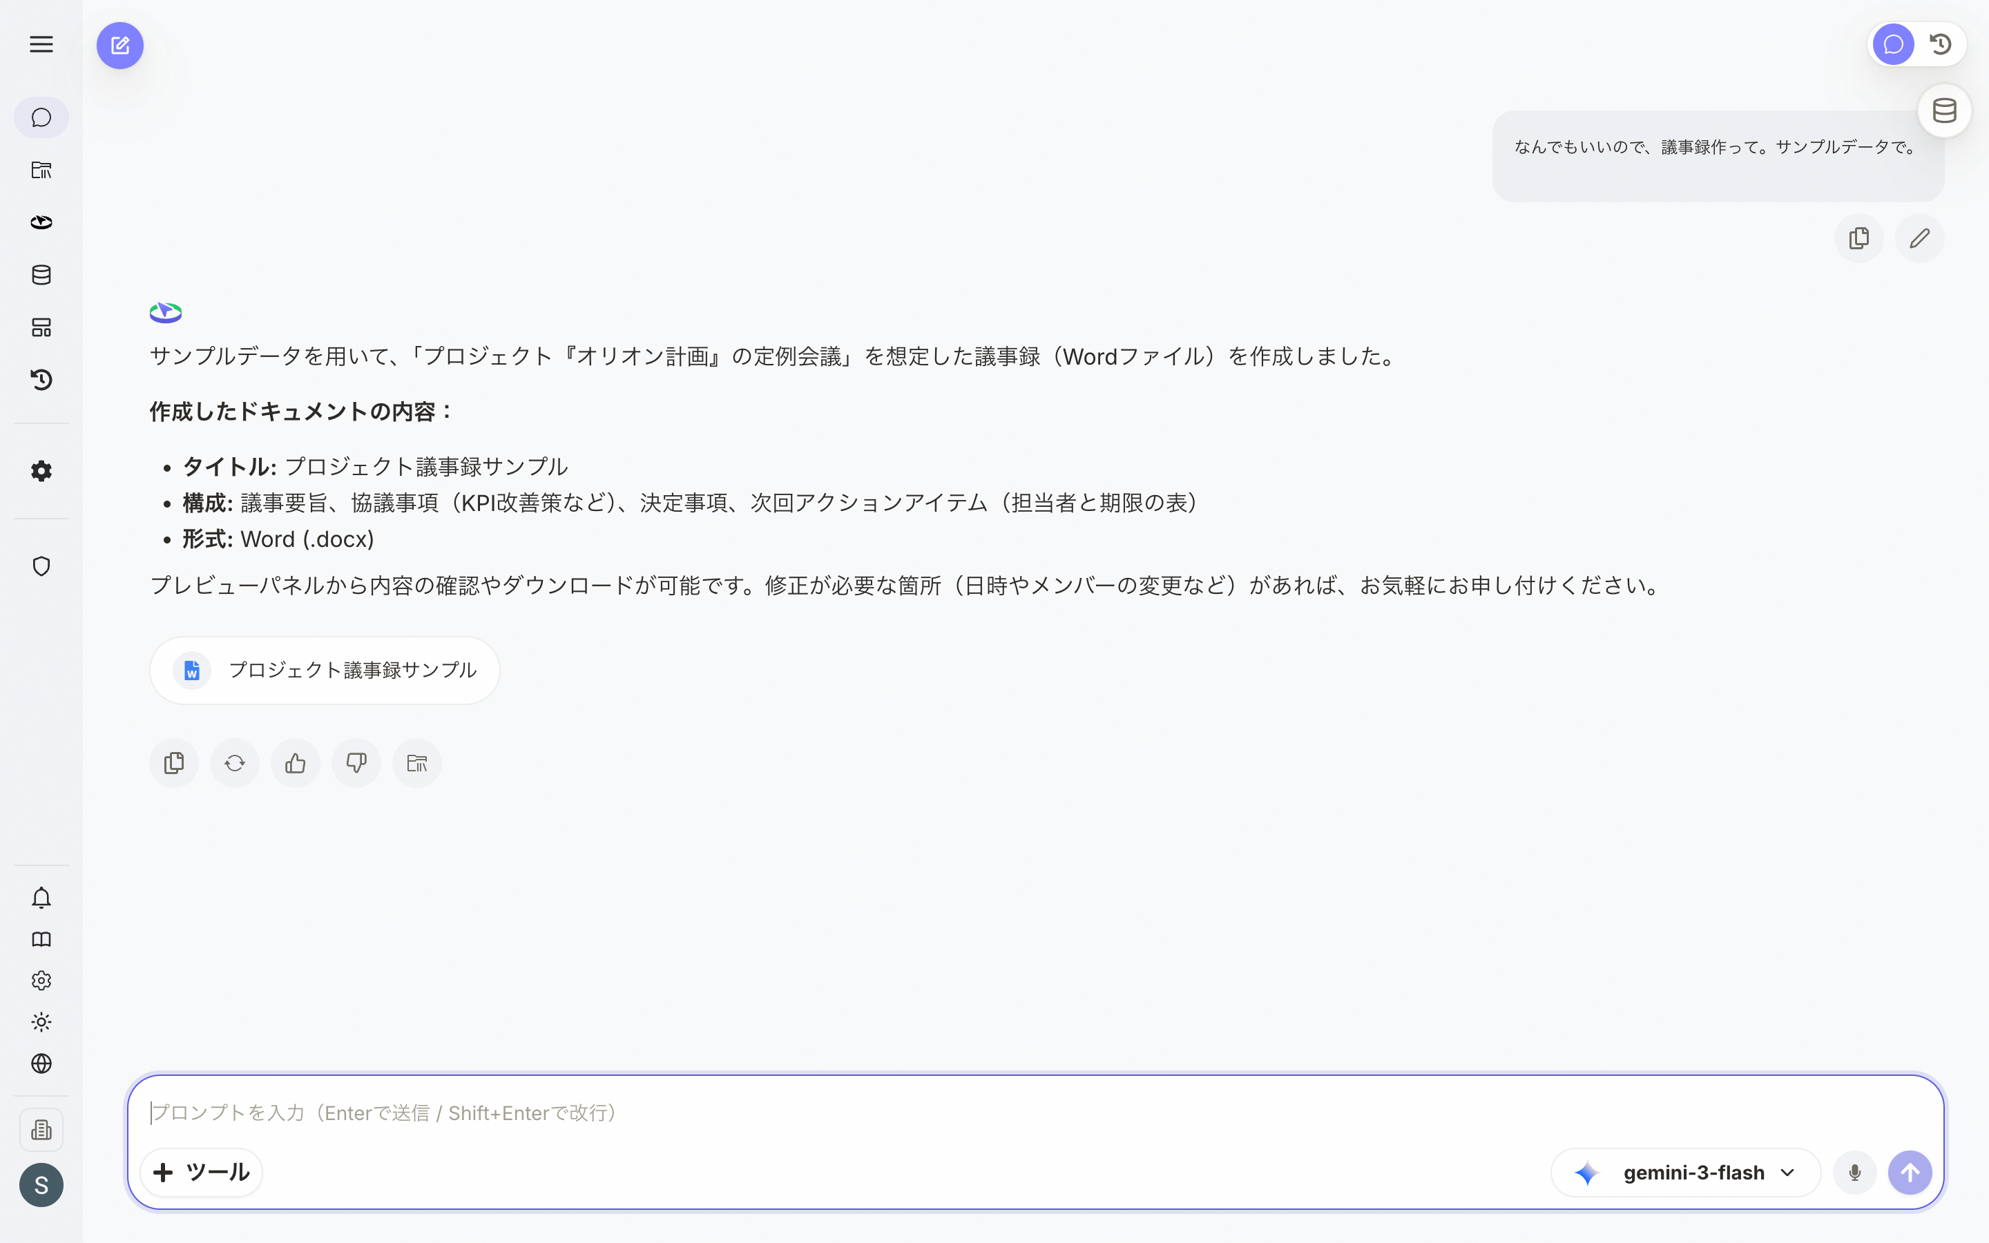Open user avatar S profile
The height and width of the screenshot is (1243, 1989).
(41, 1186)
